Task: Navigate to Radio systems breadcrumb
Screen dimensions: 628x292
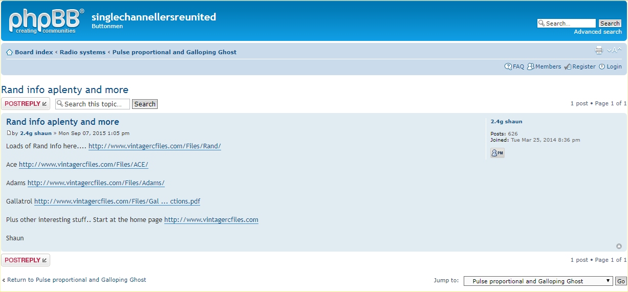Action: click(82, 52)
